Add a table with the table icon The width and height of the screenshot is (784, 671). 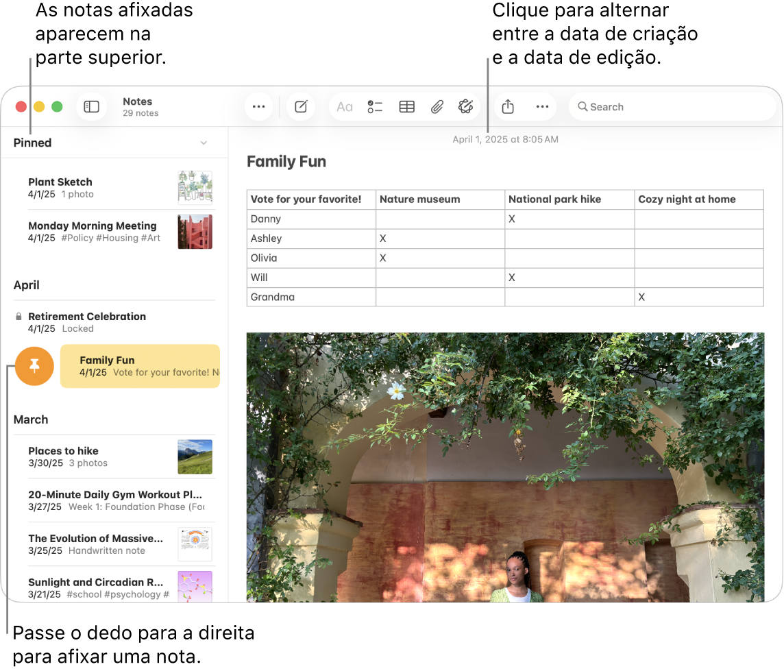[x=406, y=106]
